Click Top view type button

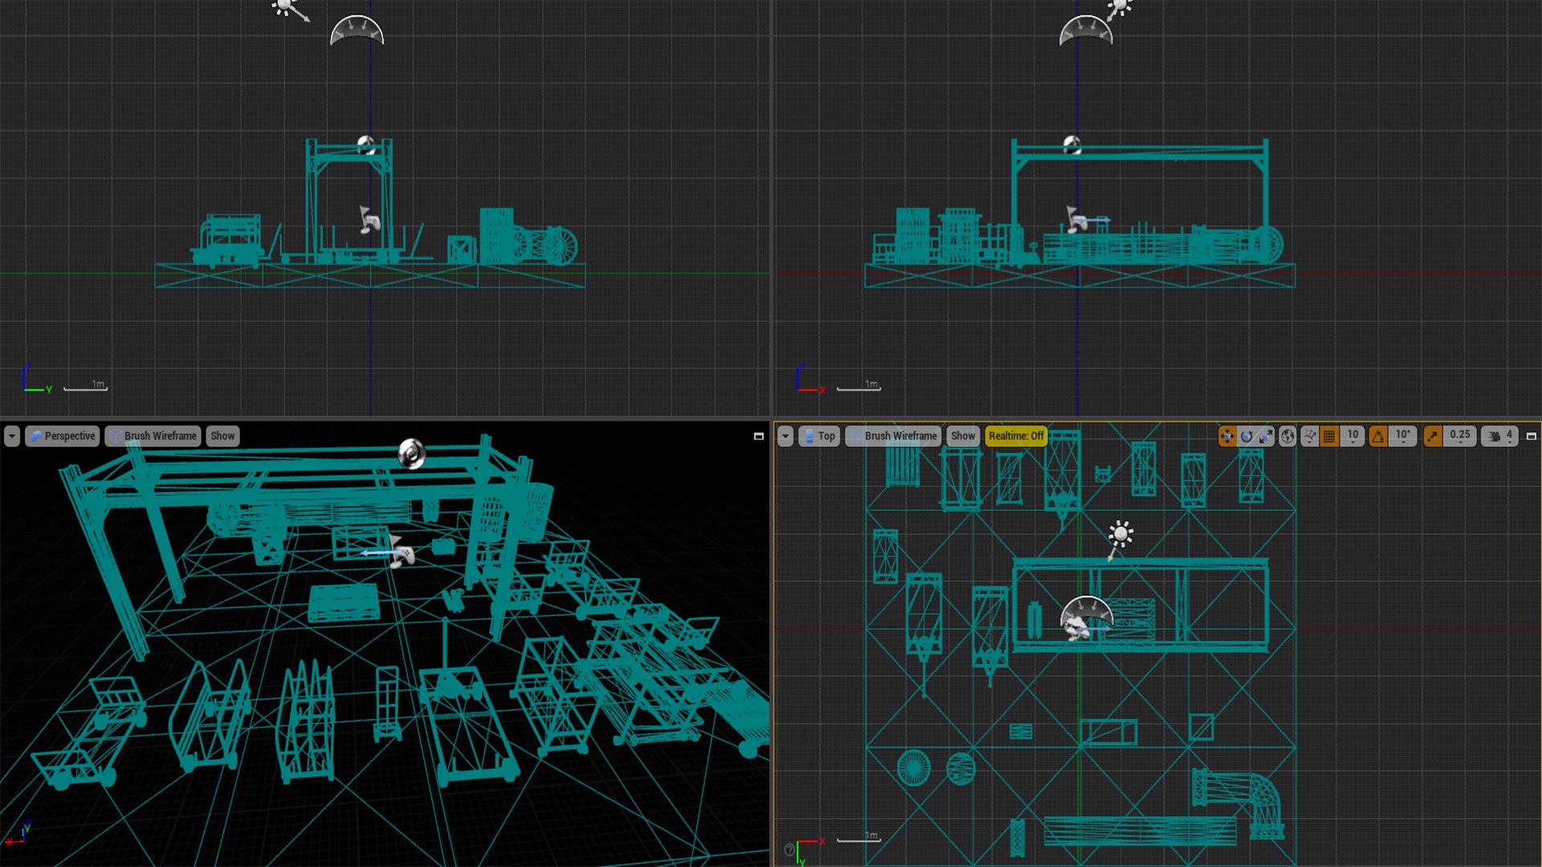[819, 436]
